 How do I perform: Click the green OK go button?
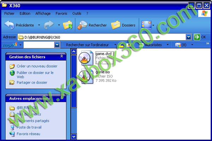click(x=197, y=37)
